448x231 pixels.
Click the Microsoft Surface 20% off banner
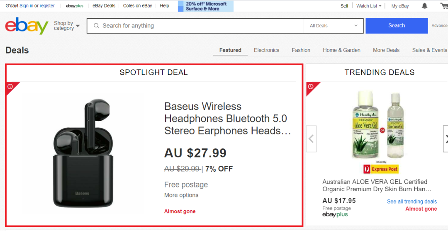pos(206,6)
